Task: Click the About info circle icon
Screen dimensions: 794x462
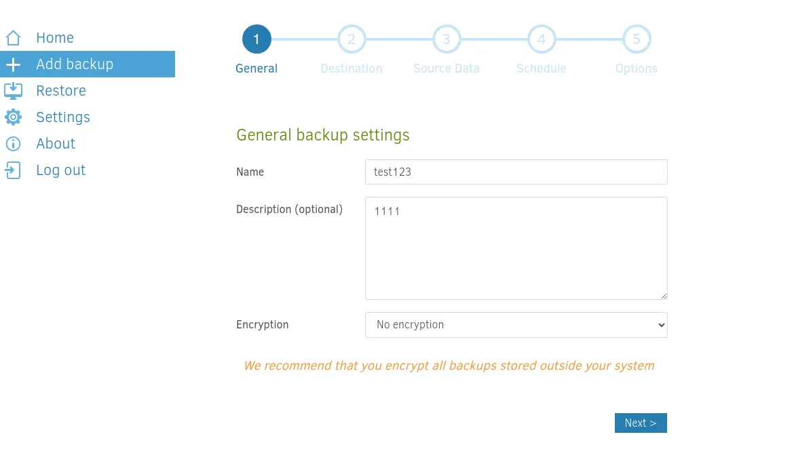Action: [x=13, y=144]
